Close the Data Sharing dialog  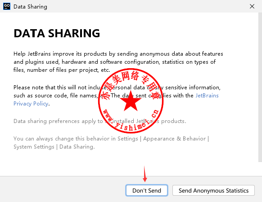tap(252, 6)
